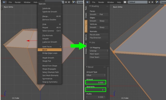The image size is (166, 100).
Task: Click the Amount 0.050 field
Action: 96,82
